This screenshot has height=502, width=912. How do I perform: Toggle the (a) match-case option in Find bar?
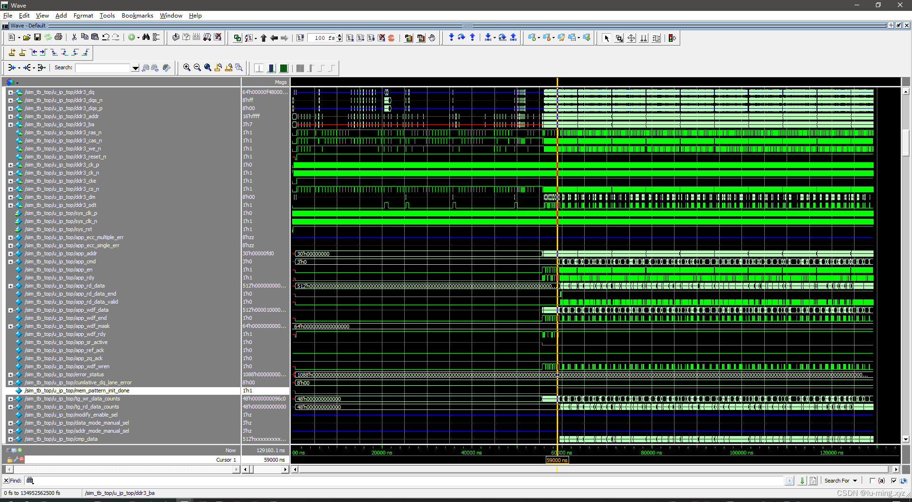pos(882,480)
